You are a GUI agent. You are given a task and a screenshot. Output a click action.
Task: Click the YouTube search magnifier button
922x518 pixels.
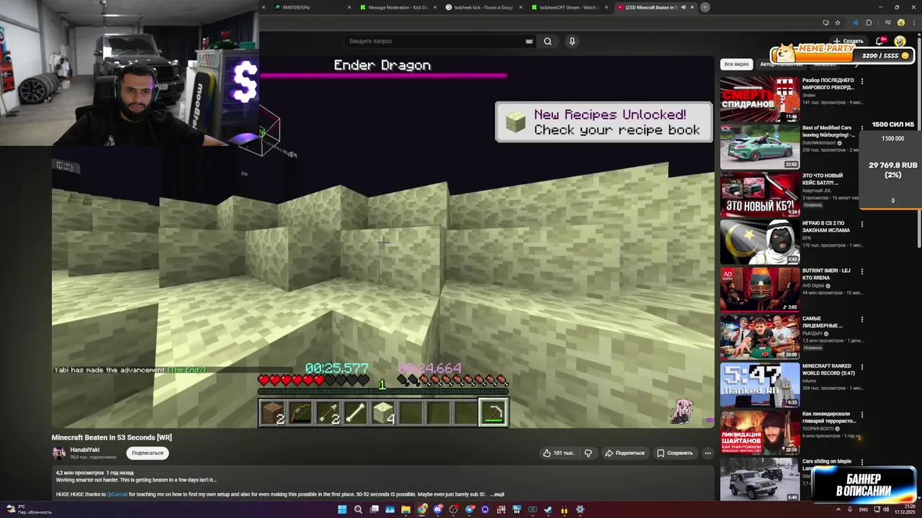pos(547,41)
